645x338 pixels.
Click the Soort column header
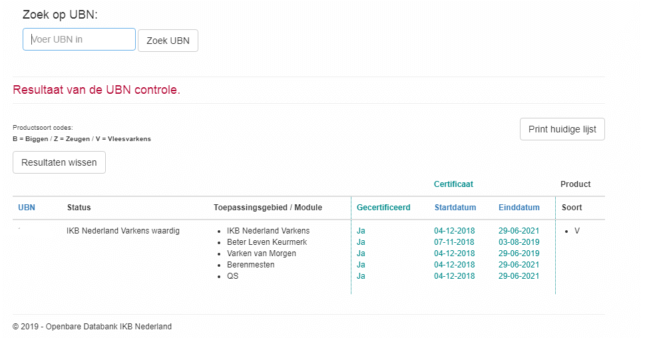(x=572, y=207)
